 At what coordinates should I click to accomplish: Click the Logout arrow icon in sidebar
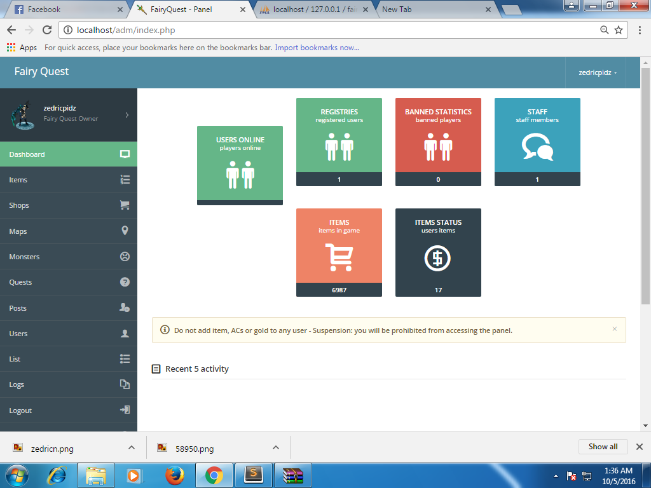click(x=125, y=410)
